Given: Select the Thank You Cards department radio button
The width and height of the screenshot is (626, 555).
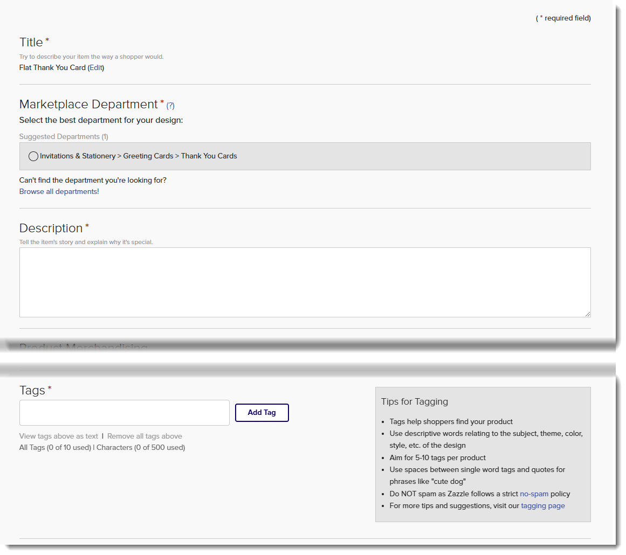Looking at the screenshot, I should point(33,156).
